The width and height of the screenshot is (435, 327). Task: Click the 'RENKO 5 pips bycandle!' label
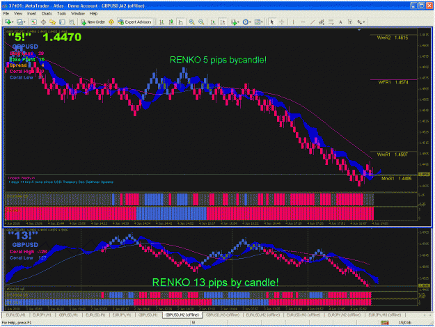(x=218, y=60)
